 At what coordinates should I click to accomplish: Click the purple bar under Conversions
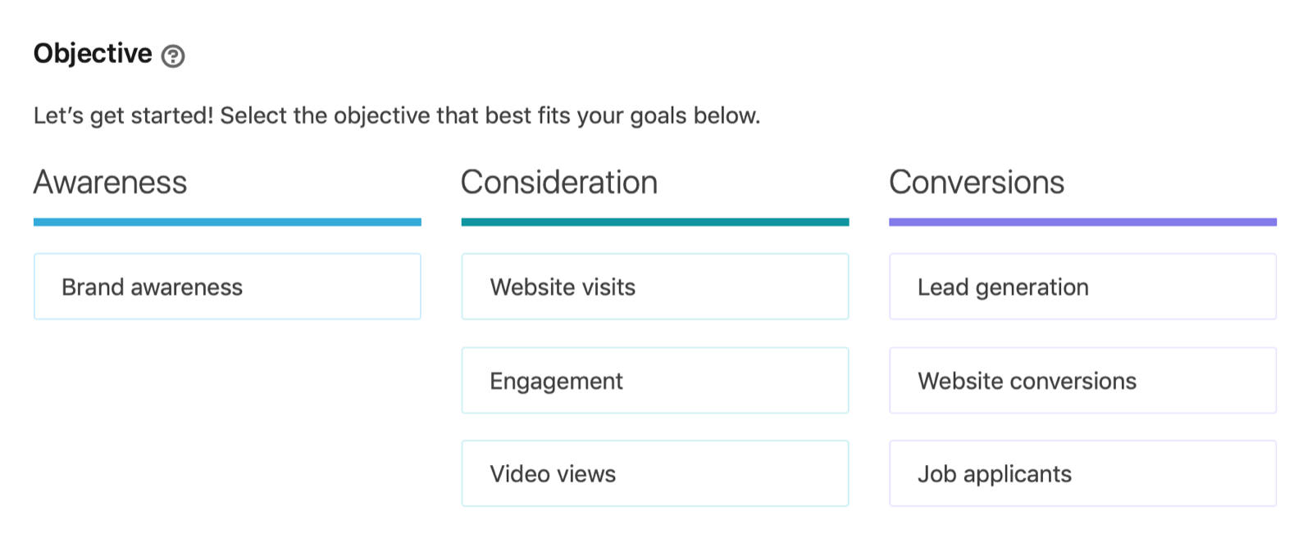1082,222
